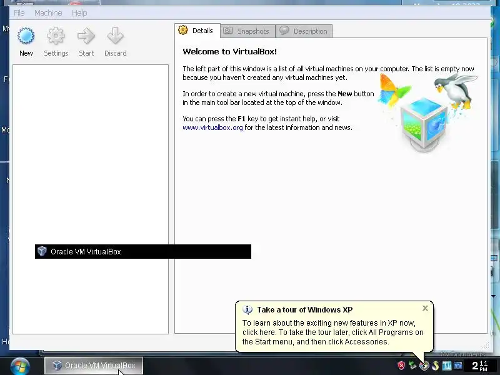Screen dimensions: 500x375
Task: Click the teal bar-graph tray icon
Action: coord(447,366)
